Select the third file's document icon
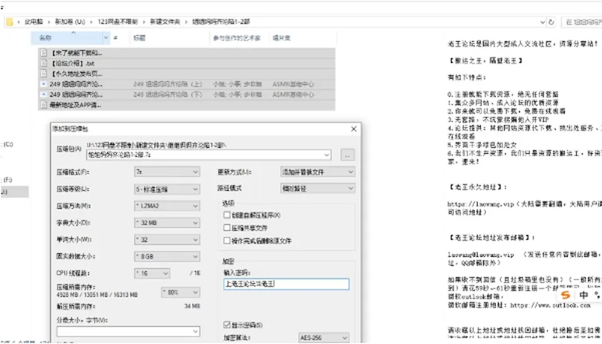Image resolution: width=602 pixels, height=344 pixels. [x=44, y=74]
